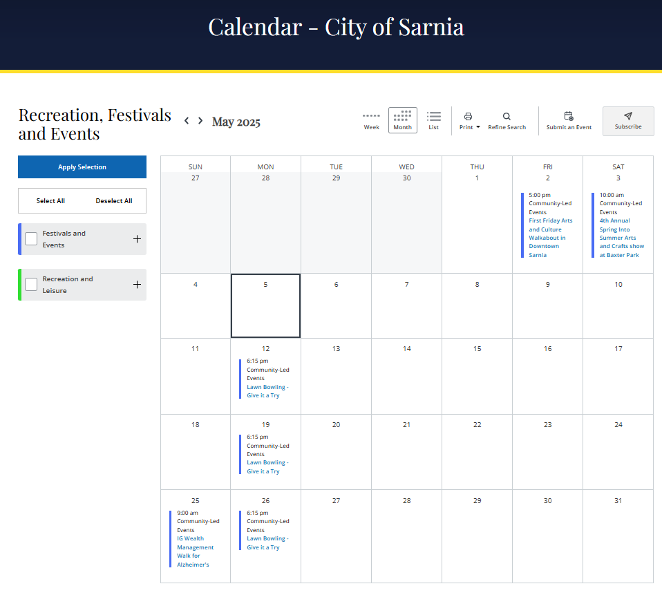
Task: Click Deselect All
Action: 114,200
